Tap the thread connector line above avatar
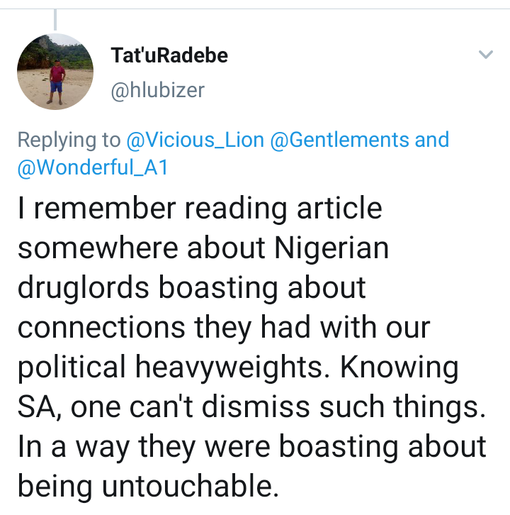This screenshot has width=510, height=515. coord(55,20)
